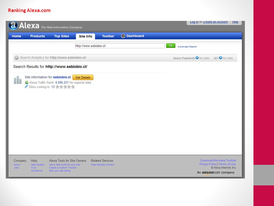Open the Help link at top right
The height and width of the screenshot is (206, 274).
(235, 22)
